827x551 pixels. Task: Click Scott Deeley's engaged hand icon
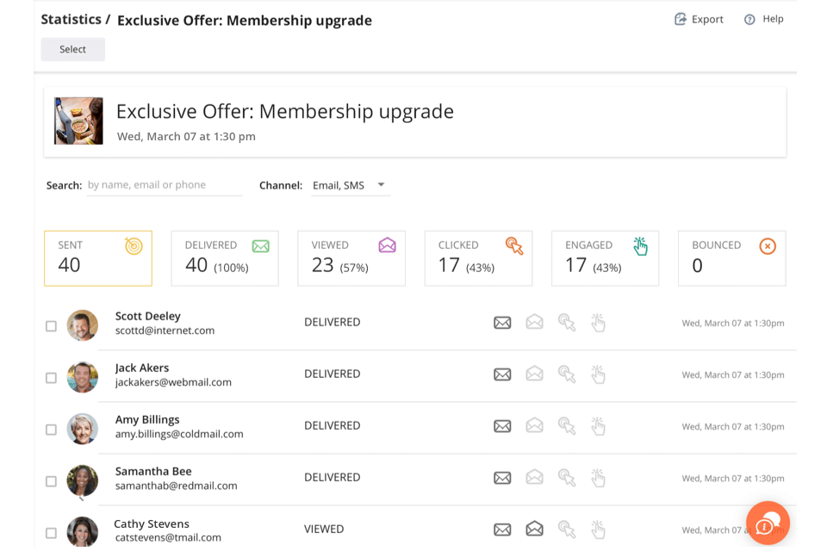coord(598,322)
